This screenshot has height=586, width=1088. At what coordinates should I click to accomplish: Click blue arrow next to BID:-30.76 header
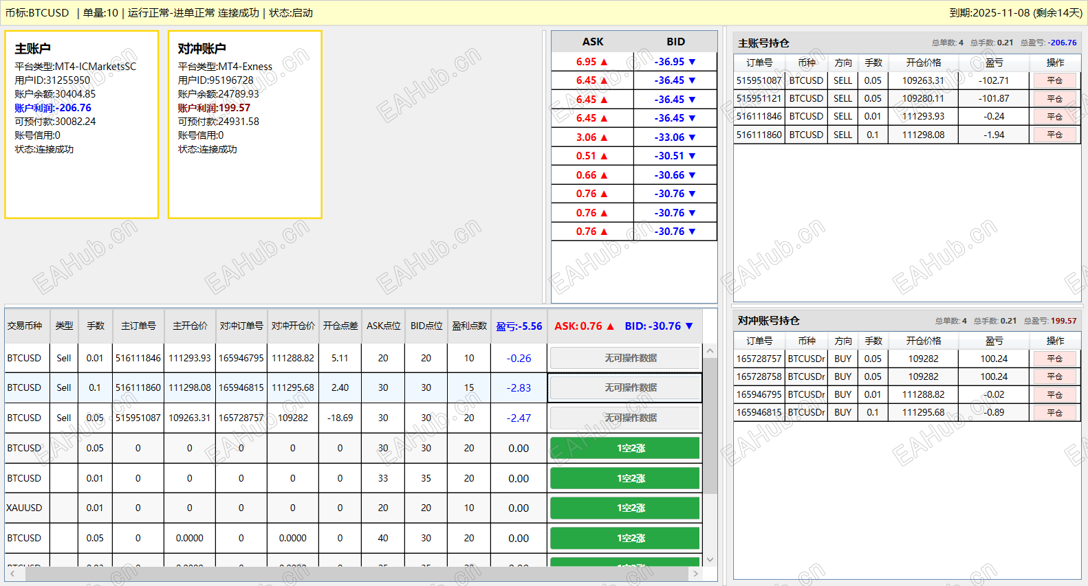pyautogui.click(x=689, y=326)
